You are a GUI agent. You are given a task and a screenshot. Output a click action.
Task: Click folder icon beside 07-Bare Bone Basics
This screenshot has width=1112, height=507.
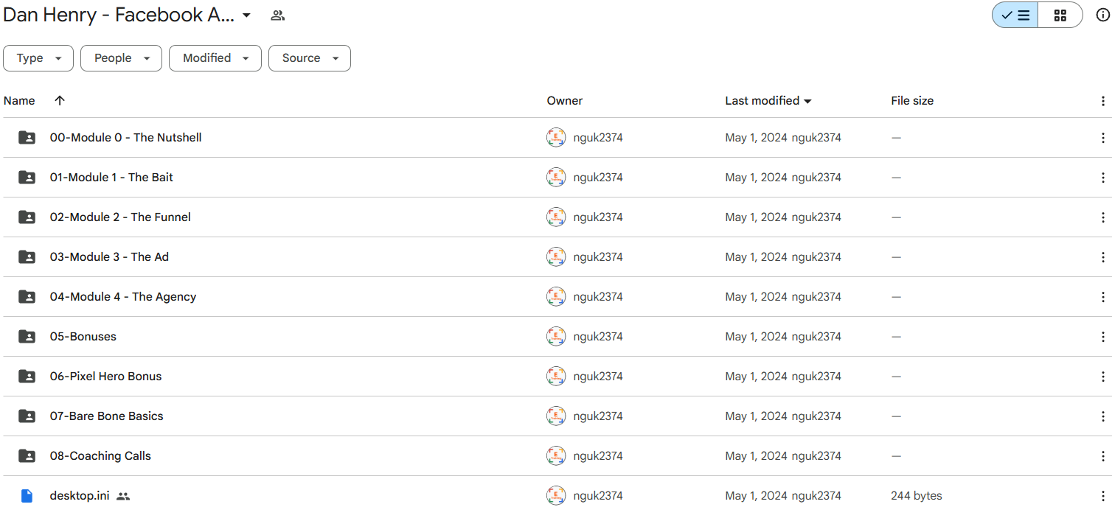coord(27,416)
